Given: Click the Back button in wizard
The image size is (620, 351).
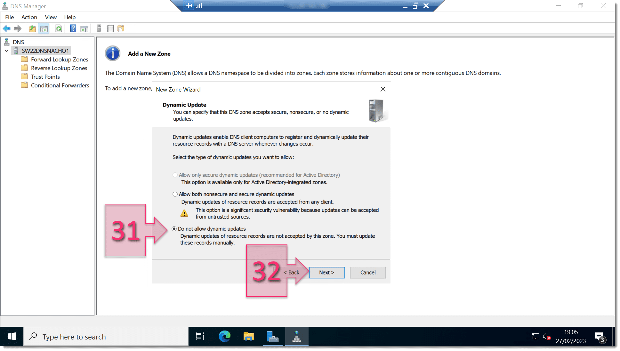Looking at the screenshot, I should [292, 272].
